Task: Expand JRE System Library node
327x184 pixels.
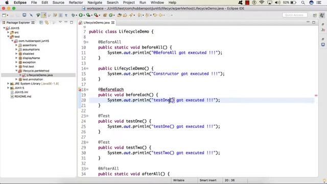Action: (x=8, y=83)
